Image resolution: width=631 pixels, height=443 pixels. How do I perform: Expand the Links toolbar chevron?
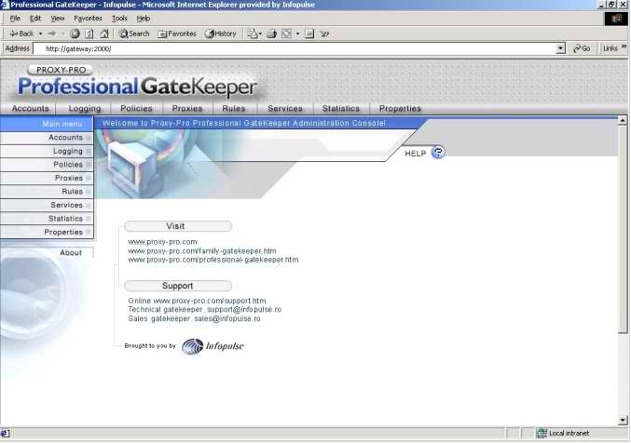(x=624, y=47)
